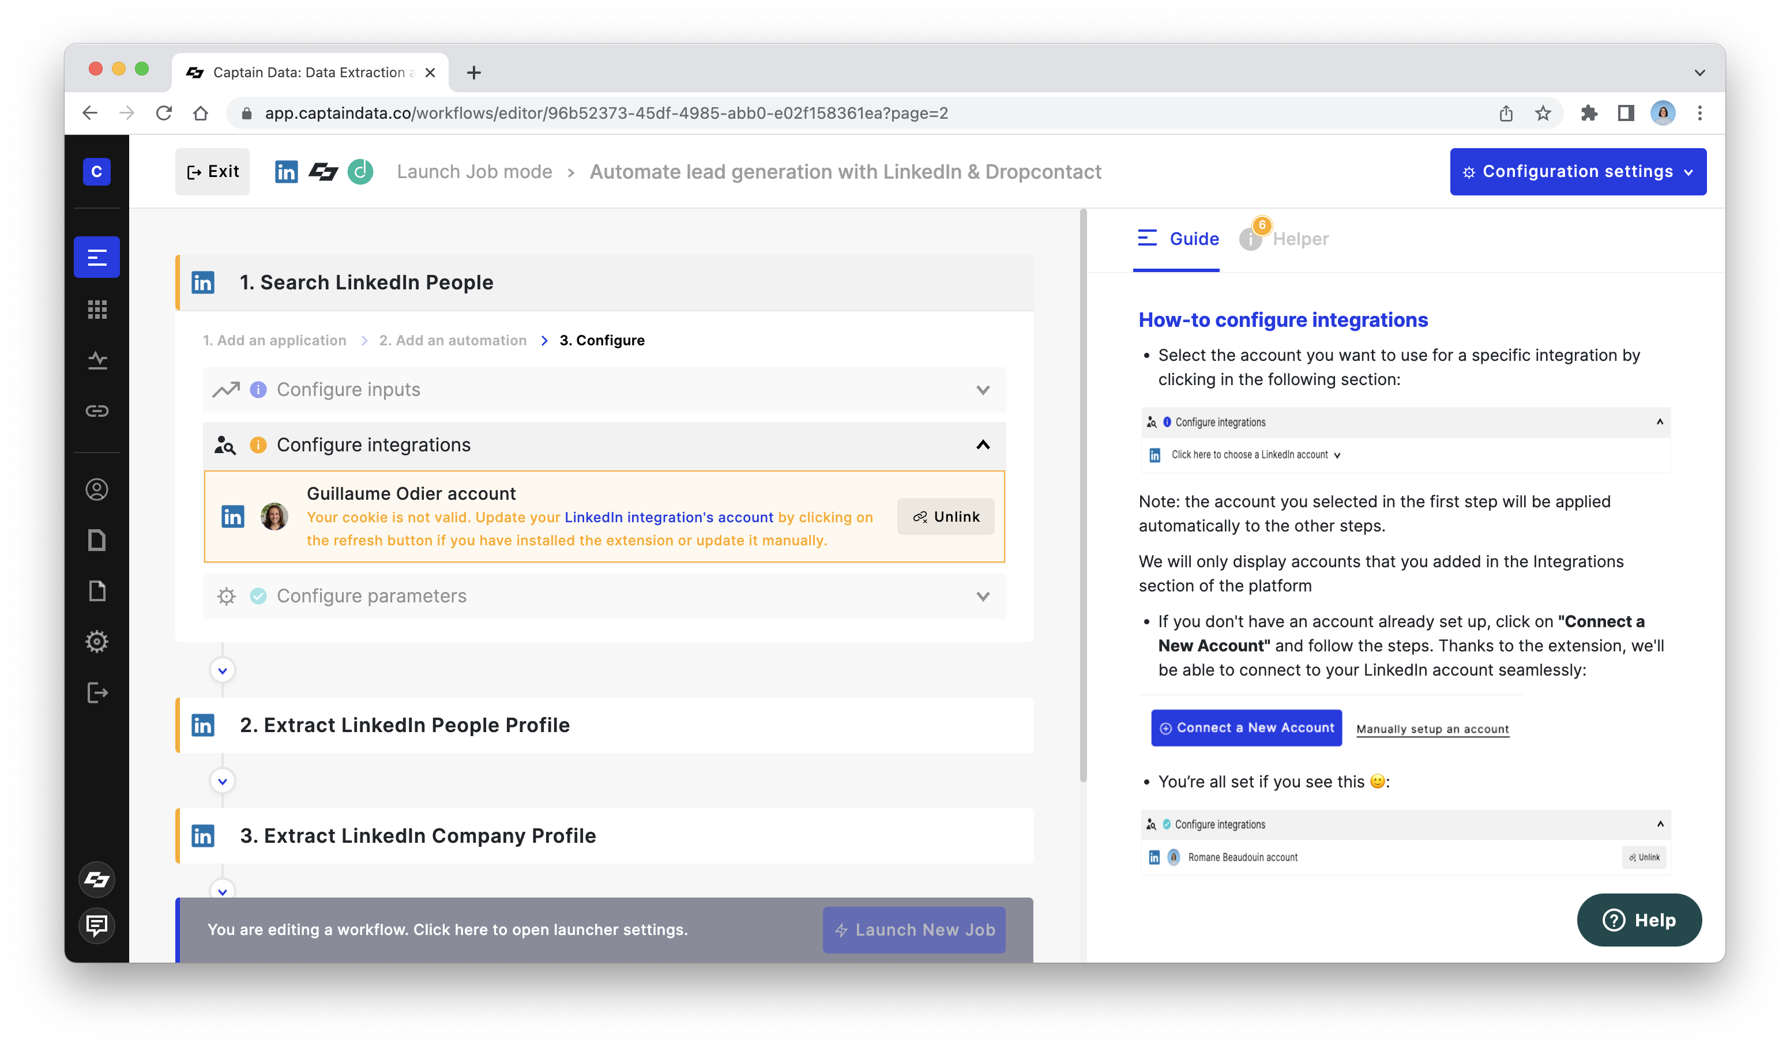The height and width of the screenshot is (1048, 1790).
Task: Click the blue info icon beside Configure inputs
Action: [x=258, y=390]
